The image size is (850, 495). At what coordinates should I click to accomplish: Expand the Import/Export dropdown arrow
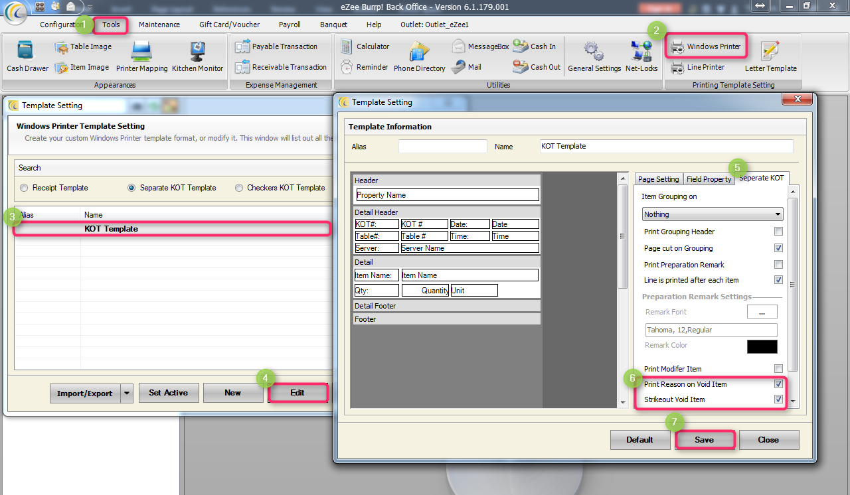pos(127,393)
